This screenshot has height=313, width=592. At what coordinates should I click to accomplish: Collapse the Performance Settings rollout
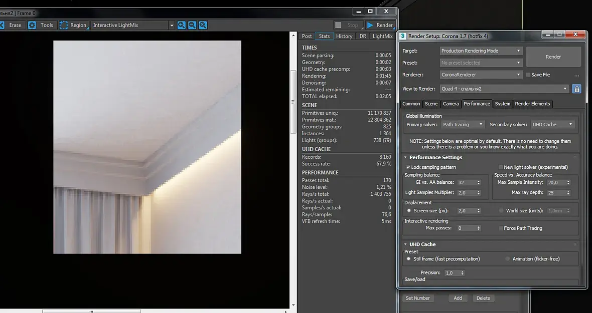[405, 157]
